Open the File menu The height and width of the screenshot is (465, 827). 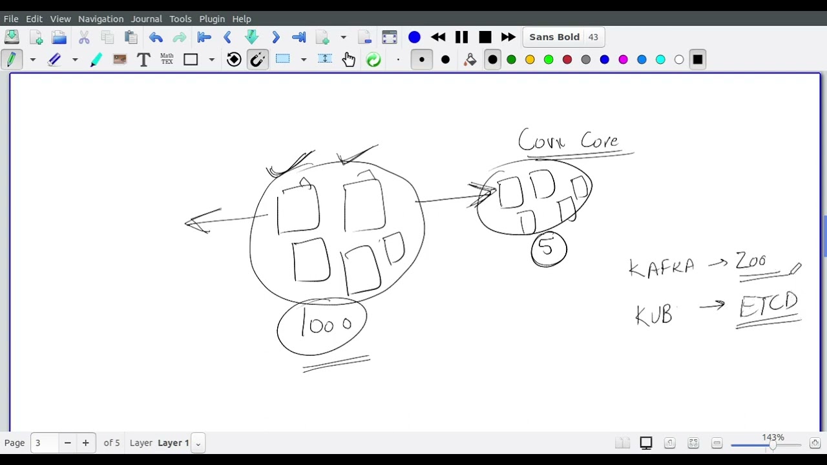11,19
